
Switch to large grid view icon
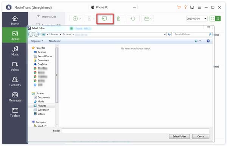(x=218, y=19)
